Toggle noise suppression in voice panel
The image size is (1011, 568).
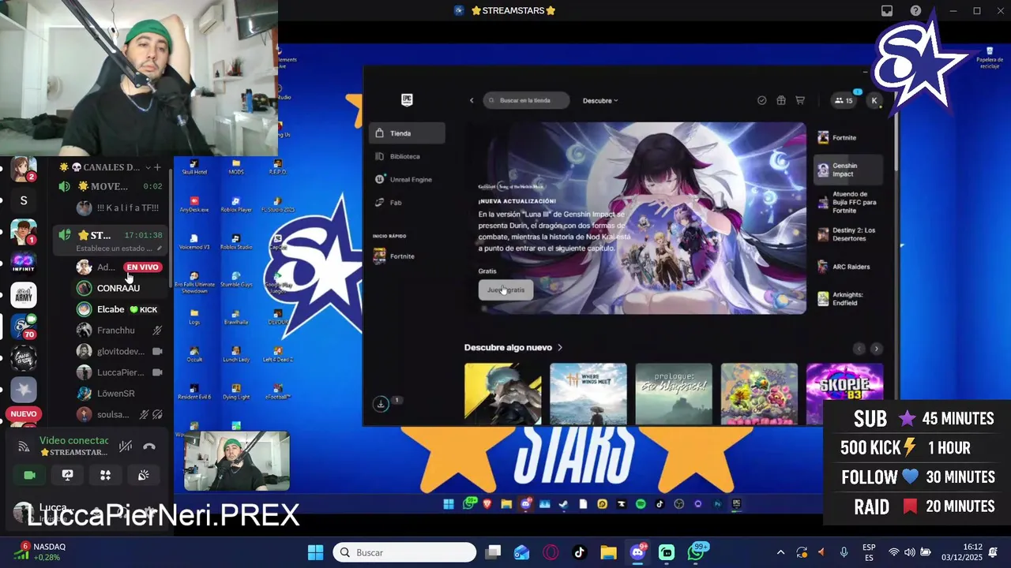(x=125, y=447)
